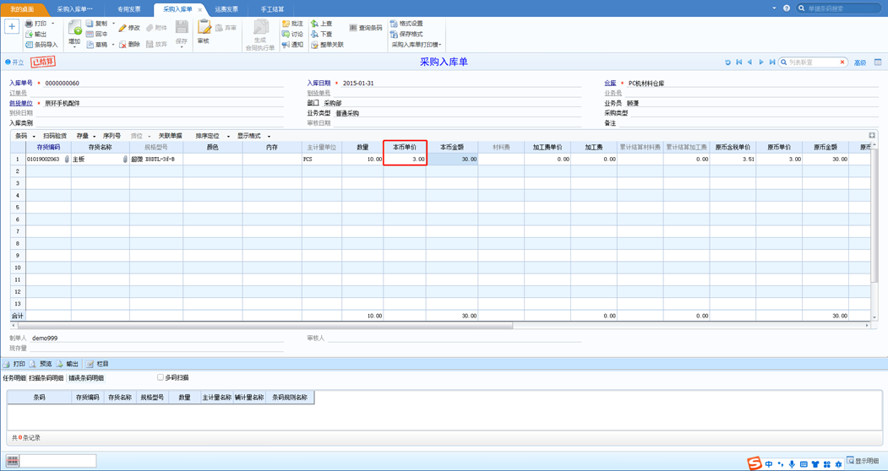
Task: Click the 列表联查 search field
Action: [x=814, y=62]
